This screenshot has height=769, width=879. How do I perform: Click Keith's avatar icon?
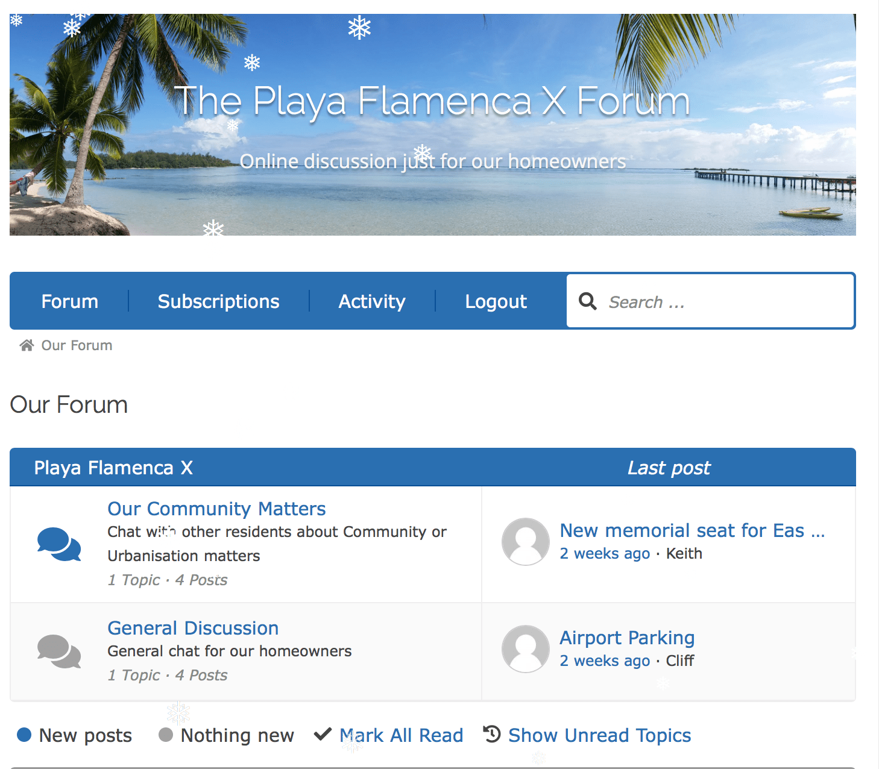click(x=526, y=542)
